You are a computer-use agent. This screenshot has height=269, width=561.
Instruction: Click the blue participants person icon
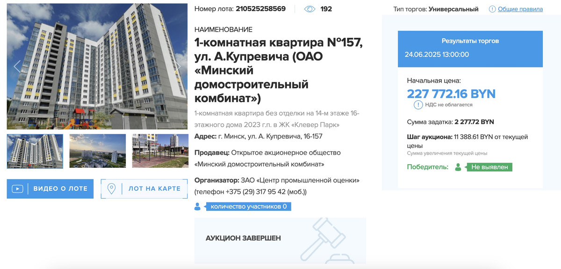tap(197, 207)
